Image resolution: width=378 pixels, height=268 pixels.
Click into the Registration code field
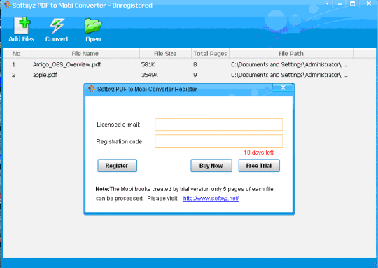pos(218,141)
